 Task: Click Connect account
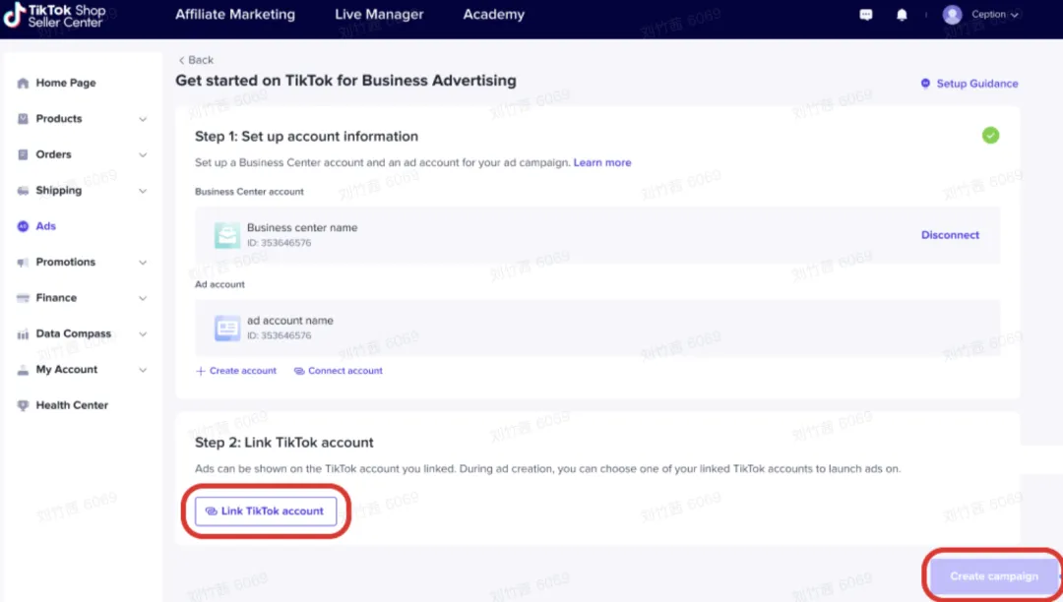[339, 371]
